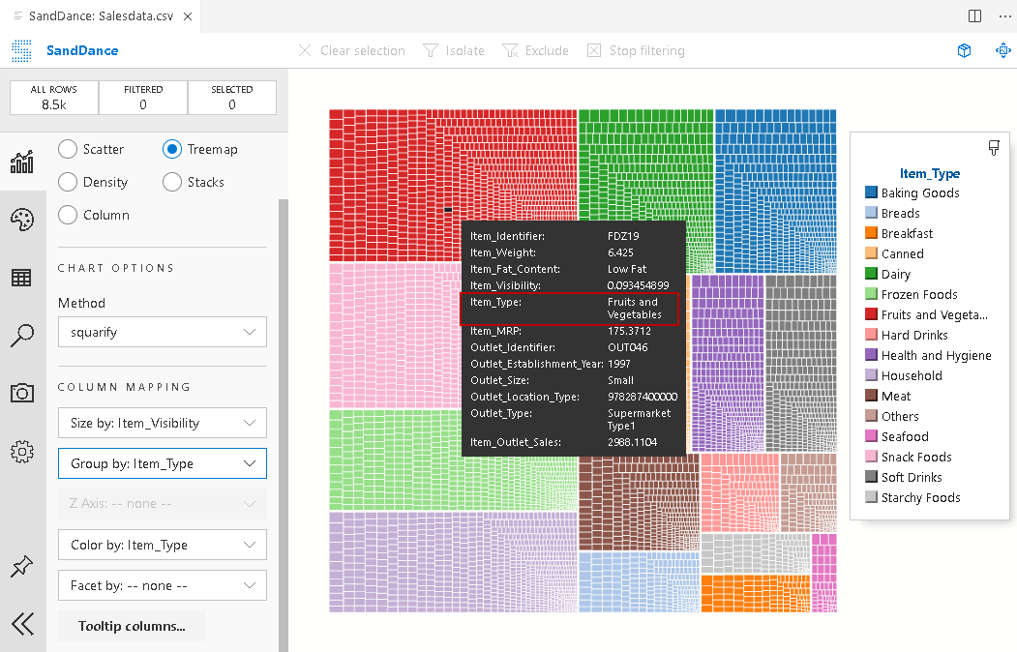Open the Settings gear icon

tap(21, 451)
